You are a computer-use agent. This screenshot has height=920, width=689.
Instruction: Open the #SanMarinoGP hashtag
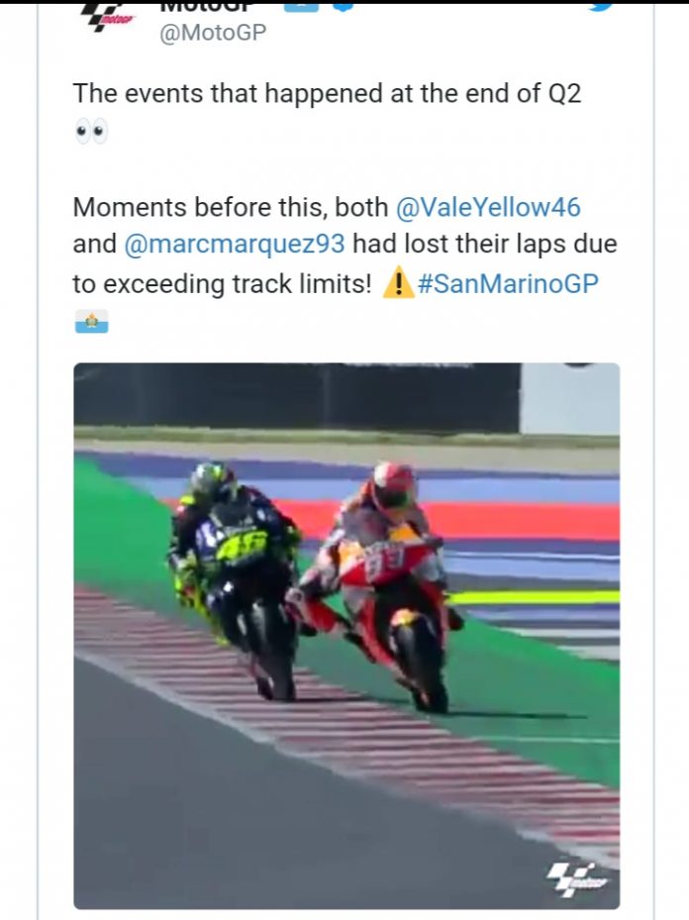pos(508,284)
